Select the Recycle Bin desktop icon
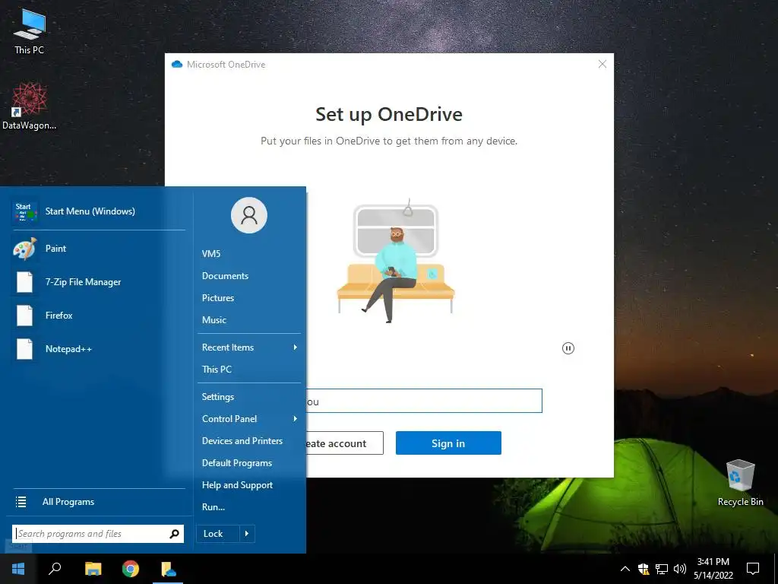Image resolution: width=778 pixels, height=584 pixels. [740, 483]
